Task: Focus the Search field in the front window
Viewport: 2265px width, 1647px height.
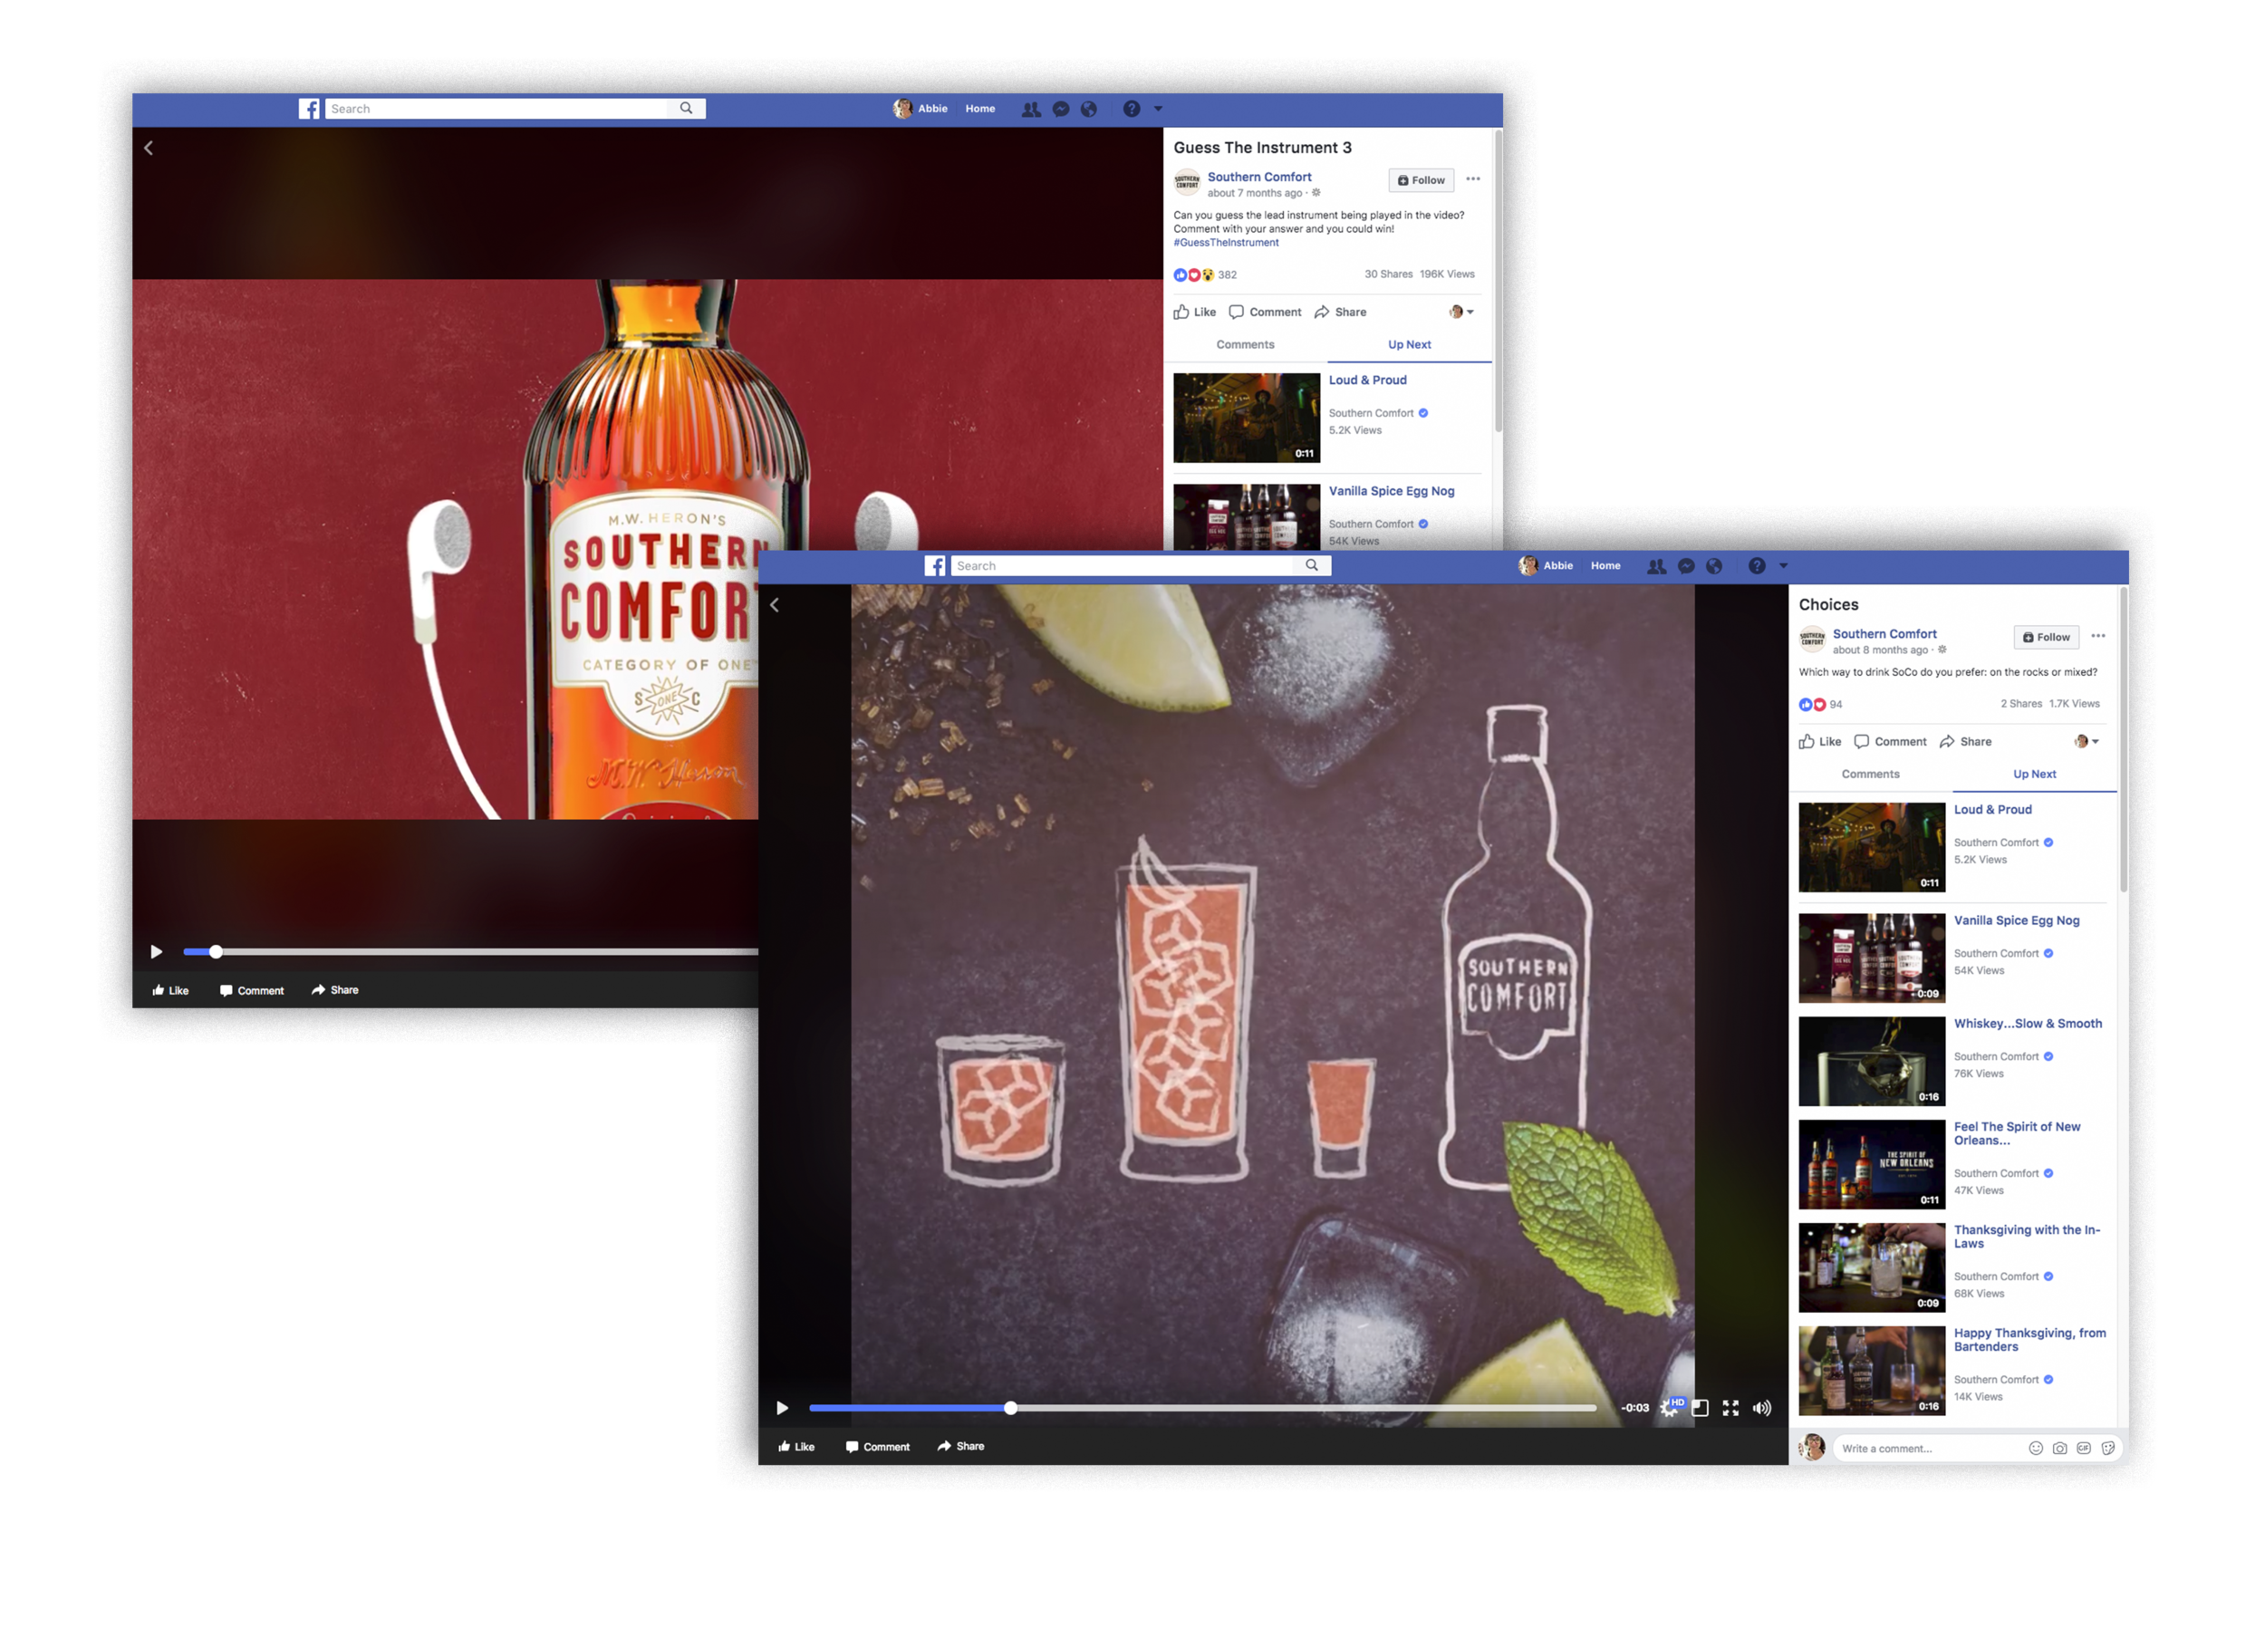Action: [x=1122, y=565]
